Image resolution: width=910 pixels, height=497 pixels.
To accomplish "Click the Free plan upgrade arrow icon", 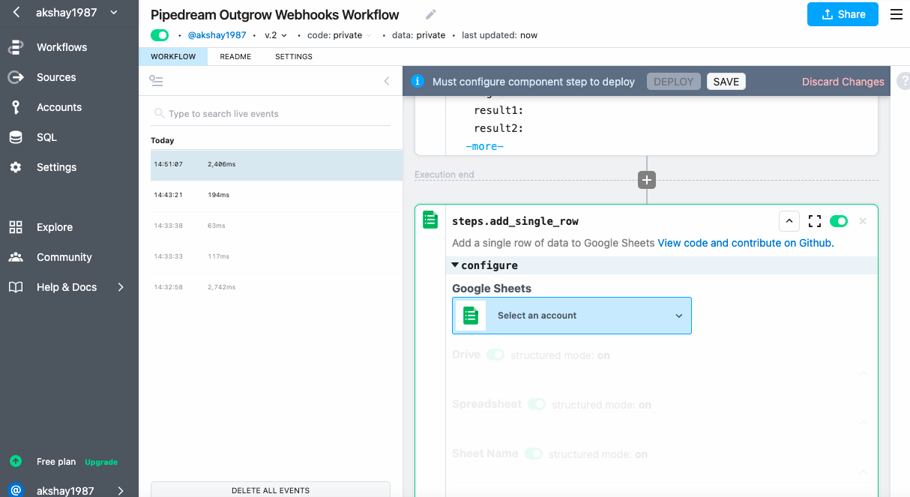I will pos(16,462).
